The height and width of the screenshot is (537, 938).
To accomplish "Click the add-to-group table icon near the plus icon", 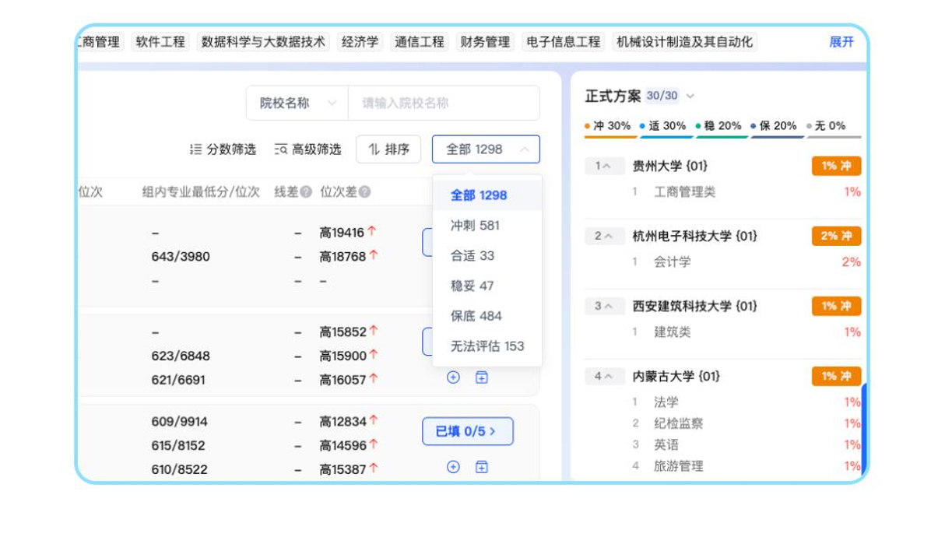I will [x=483, y=468].
